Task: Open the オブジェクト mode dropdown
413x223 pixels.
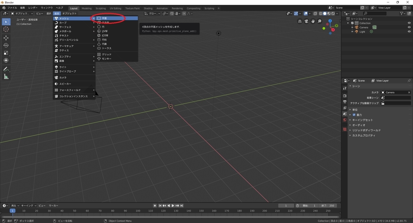Action: (22, 13)
